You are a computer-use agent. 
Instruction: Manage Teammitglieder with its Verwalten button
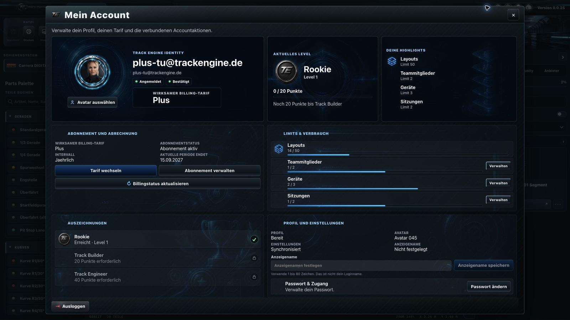tap(498, 166)
